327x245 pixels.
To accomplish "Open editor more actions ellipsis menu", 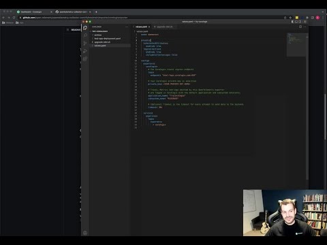I will pyautogui.click(x=305, y=27).
